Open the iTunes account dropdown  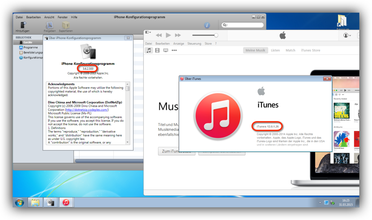347,35
